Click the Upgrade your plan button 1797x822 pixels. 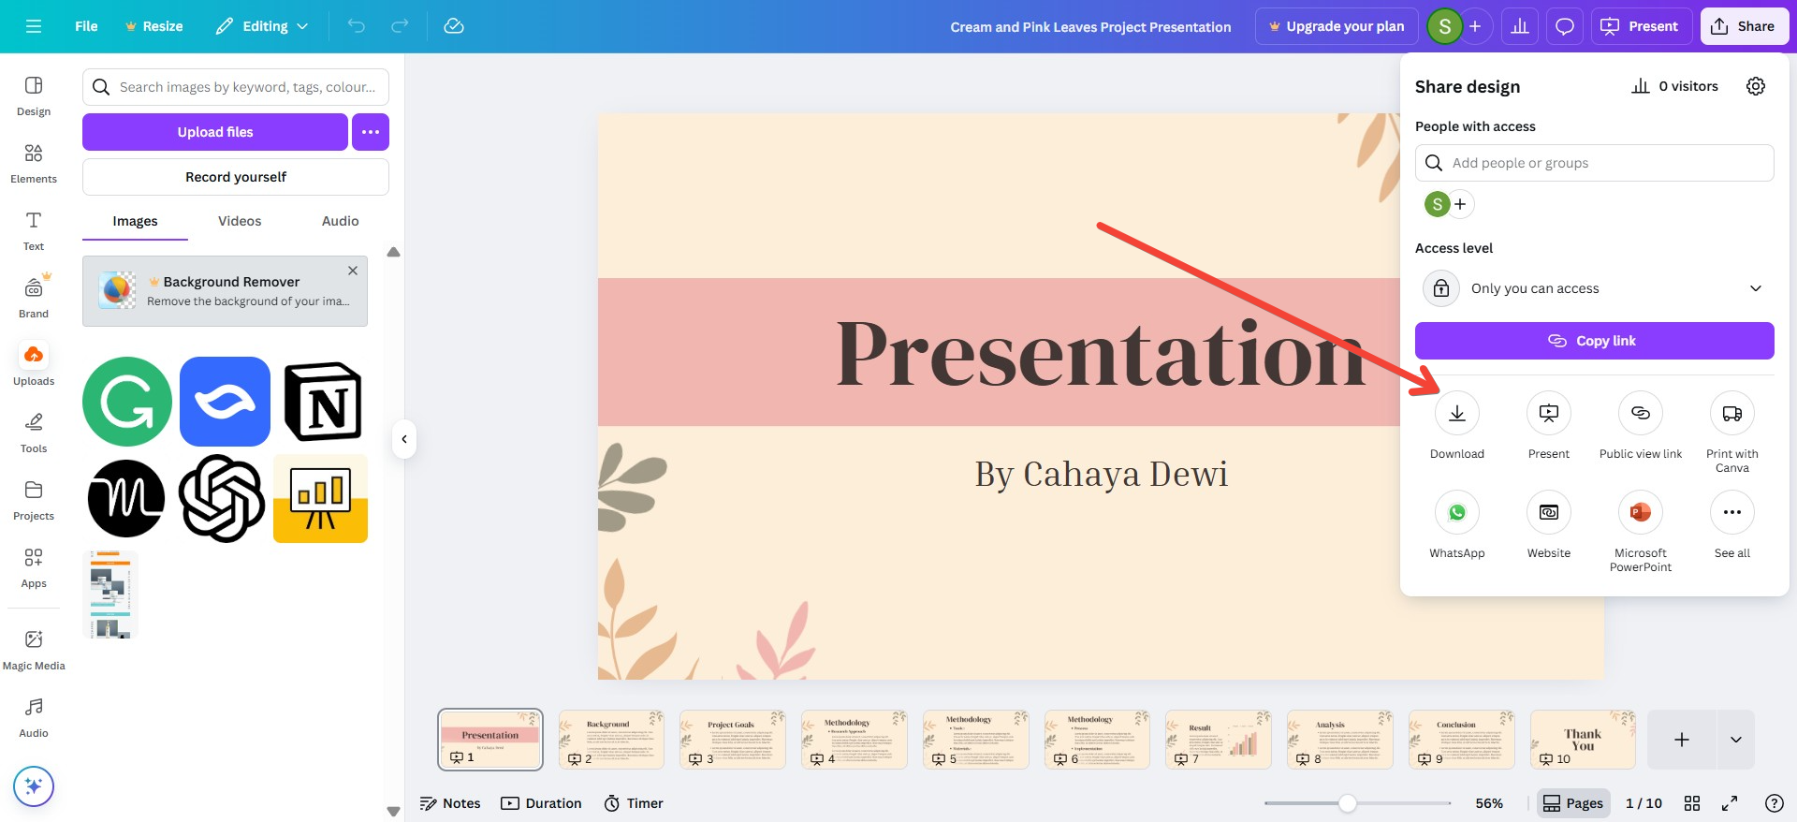pos(1337,26)
